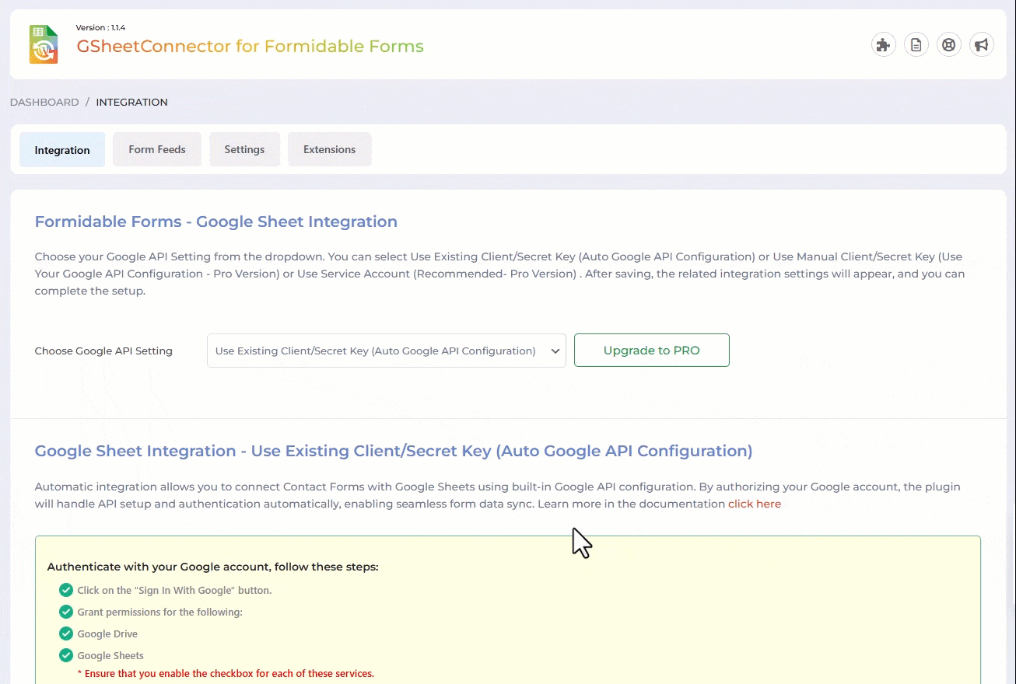This screenshot has height=684, width=1016.
Task: Switch to the Extensions tab
Action: tap(329, 149)
